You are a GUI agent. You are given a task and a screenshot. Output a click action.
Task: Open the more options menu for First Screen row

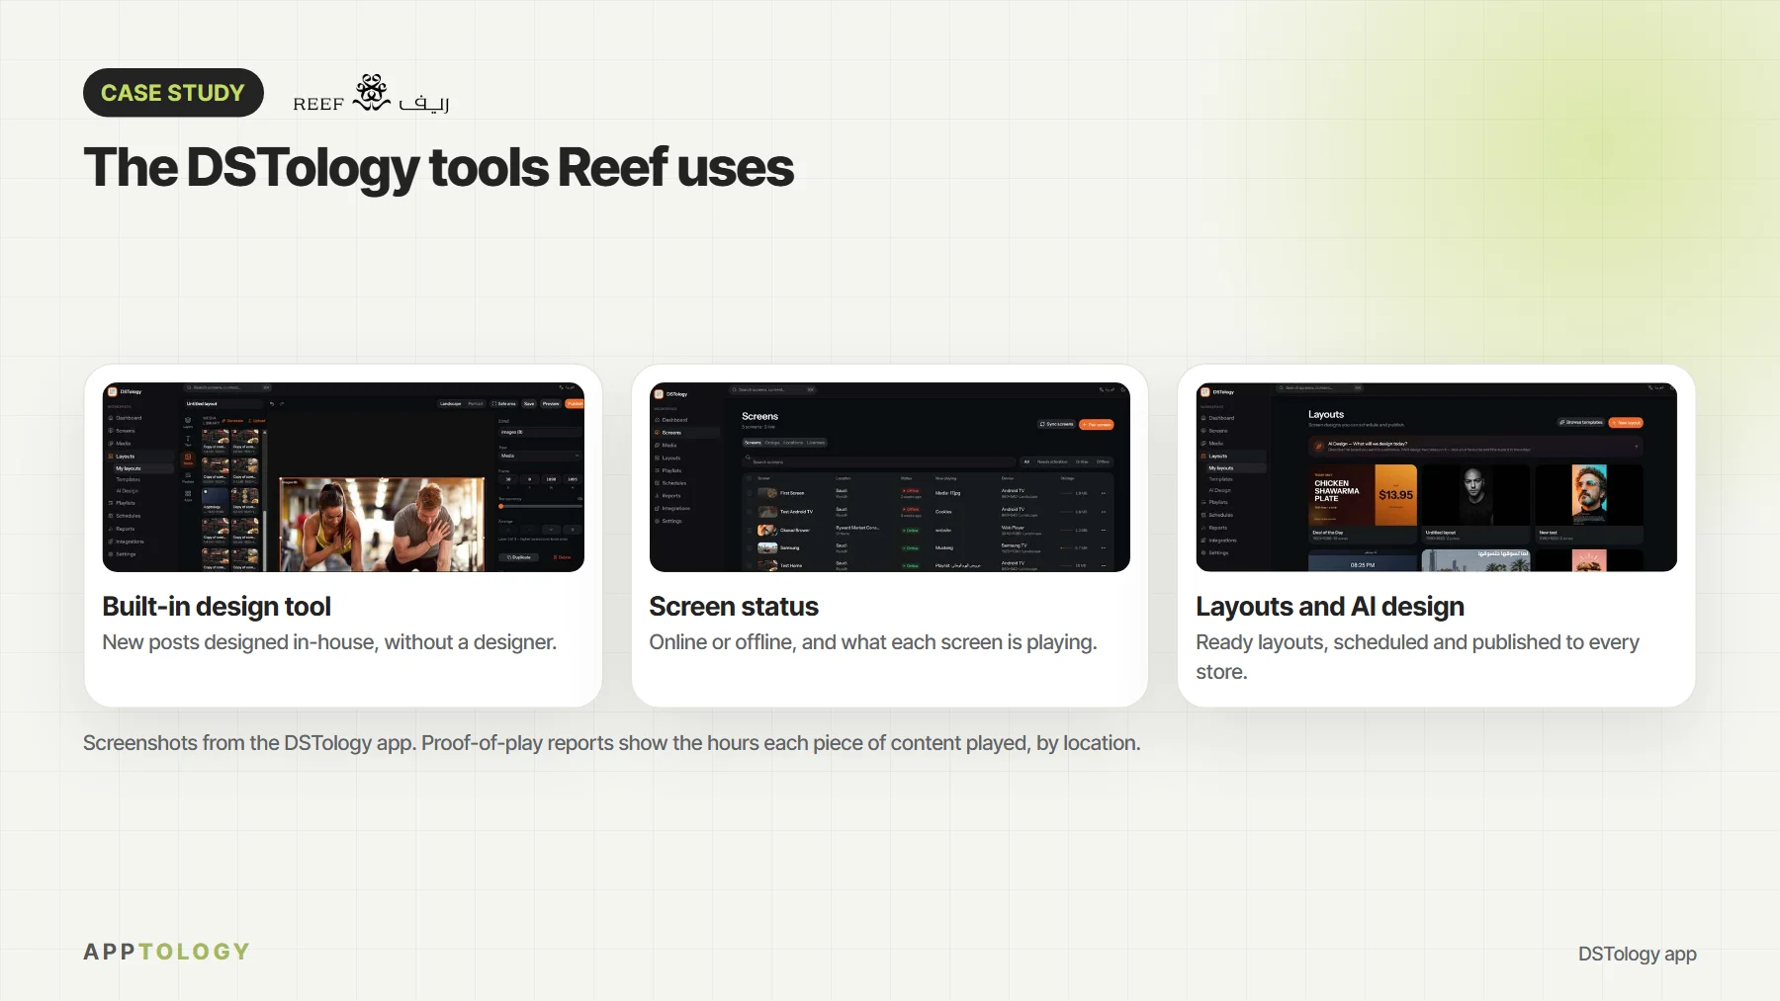click(1103, 493)
